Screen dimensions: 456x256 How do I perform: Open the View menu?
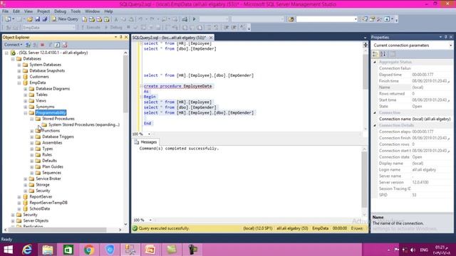tap(28, 11)
